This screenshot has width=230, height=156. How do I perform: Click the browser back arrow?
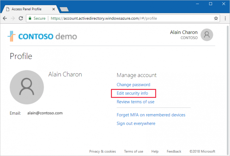pos(5,18)
